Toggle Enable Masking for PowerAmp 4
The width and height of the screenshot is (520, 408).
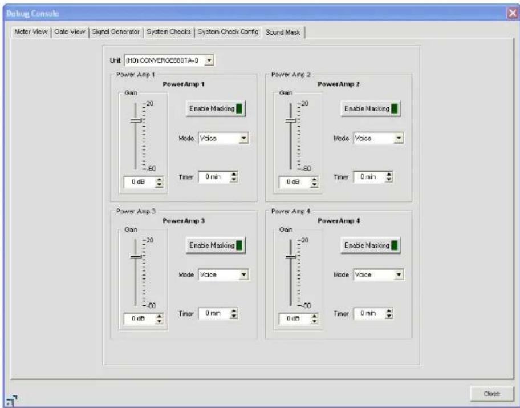point(371,245)
